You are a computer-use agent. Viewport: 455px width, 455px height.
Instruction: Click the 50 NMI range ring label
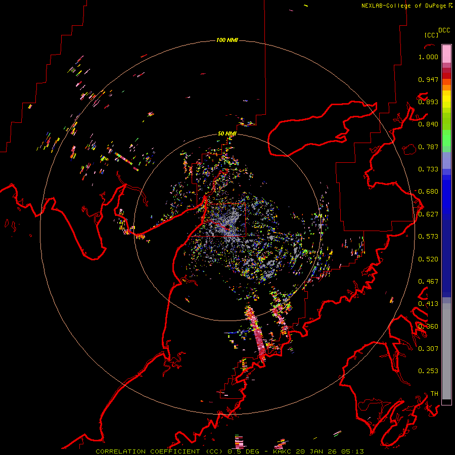point(227,133)
